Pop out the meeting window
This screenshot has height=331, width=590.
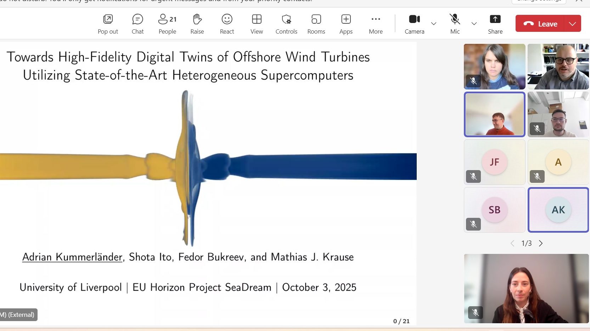coord(108,24)
